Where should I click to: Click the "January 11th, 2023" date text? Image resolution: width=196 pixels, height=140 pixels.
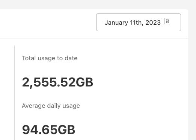pyautogui.click(x=133, y=22)
